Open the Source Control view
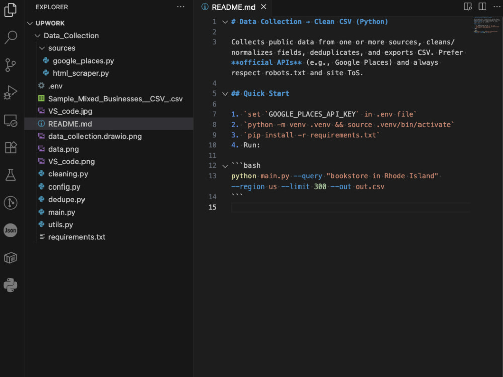This screenshot has width=503, height=377. coord(10,65)
